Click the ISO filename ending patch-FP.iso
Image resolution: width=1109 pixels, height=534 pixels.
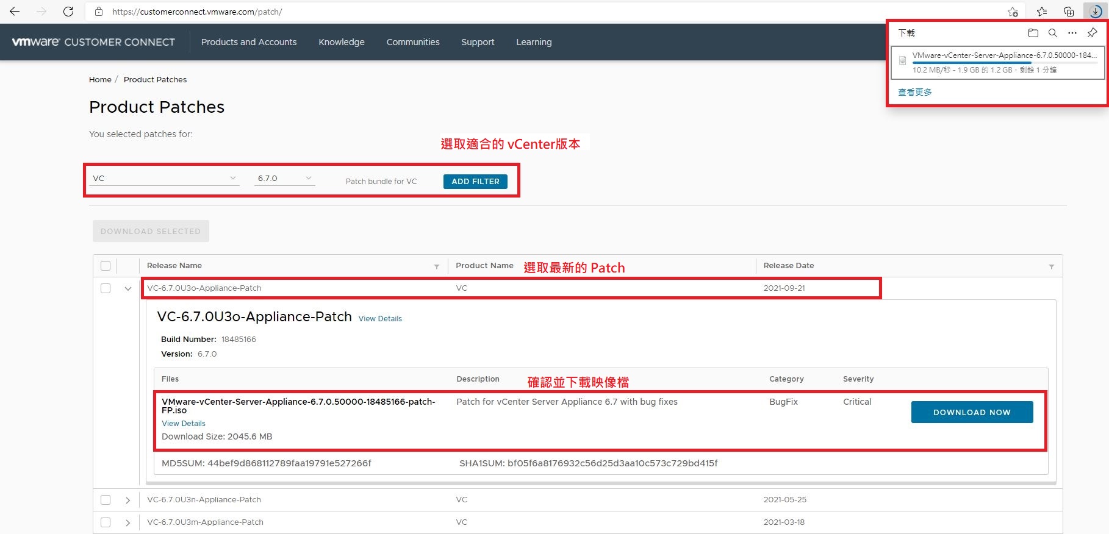(x=298, y=406)
